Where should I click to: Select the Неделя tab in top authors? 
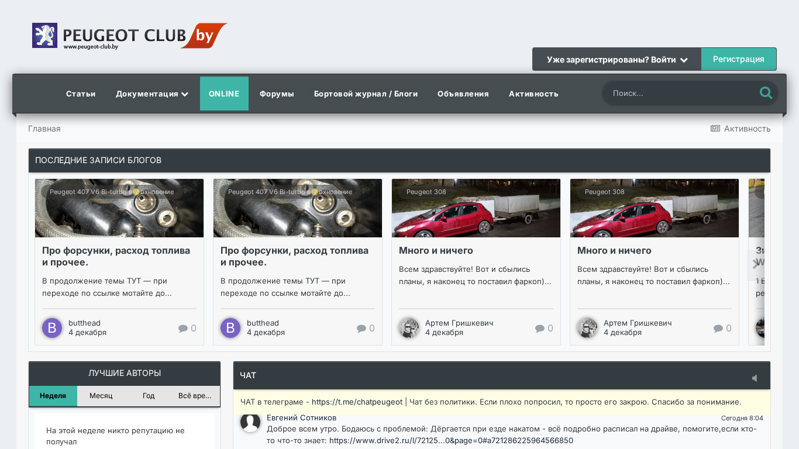[x=53, y=396]
